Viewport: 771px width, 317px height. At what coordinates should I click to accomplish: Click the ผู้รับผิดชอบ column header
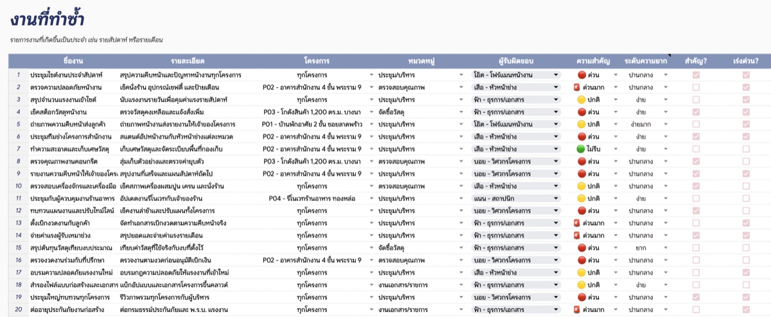[x=517, y=62]
